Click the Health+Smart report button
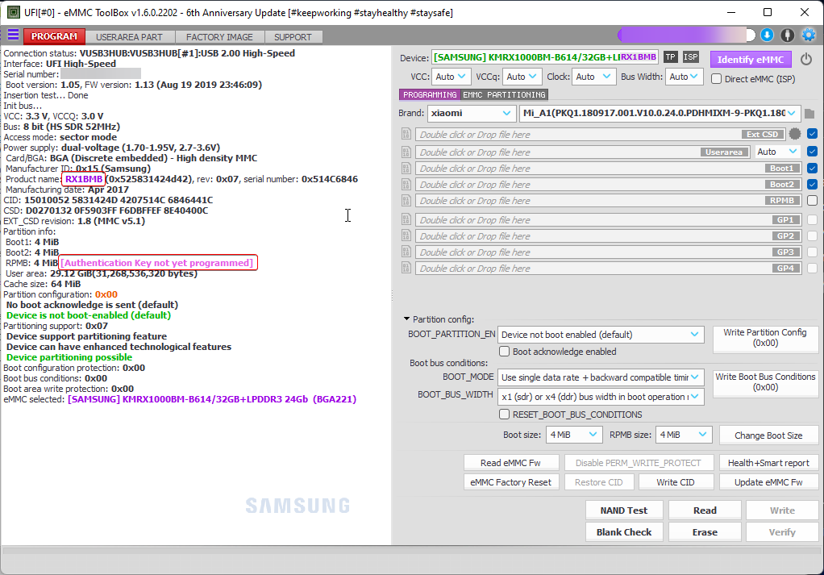This screenshot has height=575, width=824. click(x=768, y=463)
